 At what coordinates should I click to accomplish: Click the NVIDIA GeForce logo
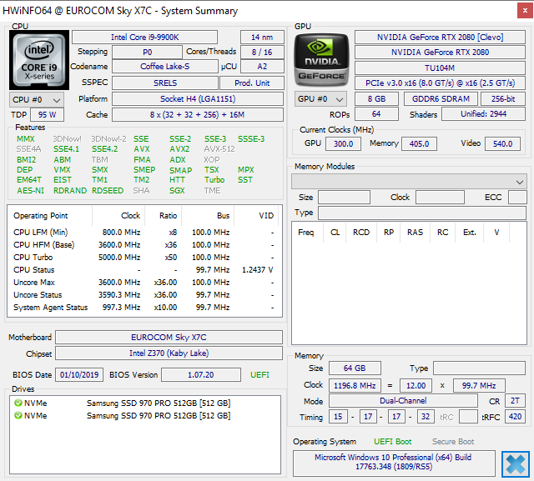[x=321, y=60]
